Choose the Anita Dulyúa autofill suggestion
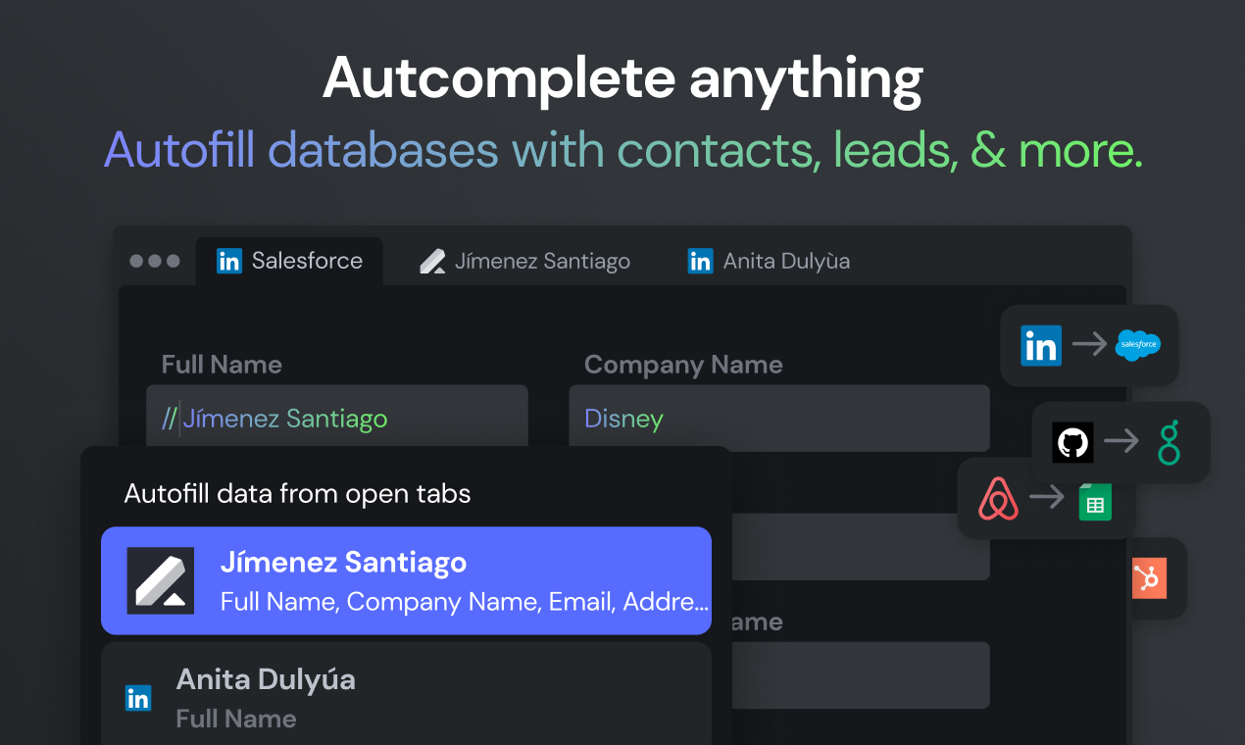The image size is (1245, 745). [406, 694]
